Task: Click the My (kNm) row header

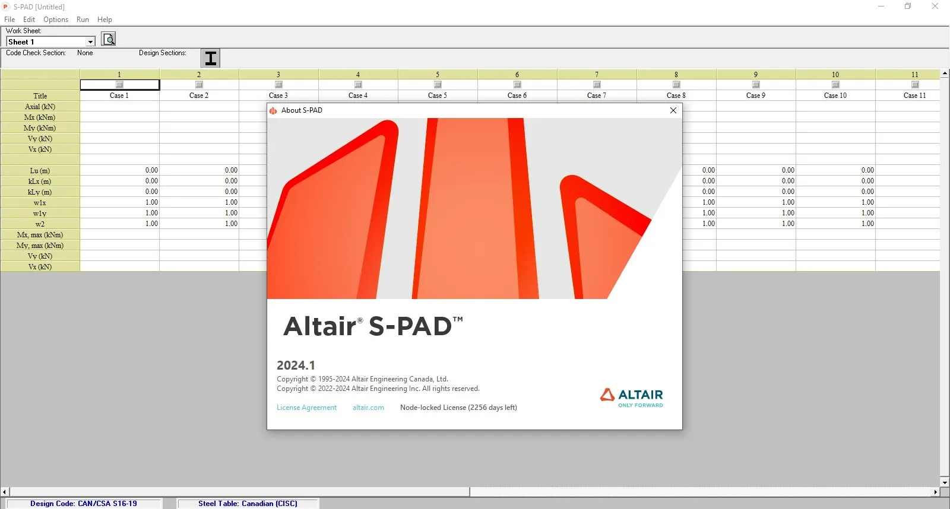Action: 40,128
